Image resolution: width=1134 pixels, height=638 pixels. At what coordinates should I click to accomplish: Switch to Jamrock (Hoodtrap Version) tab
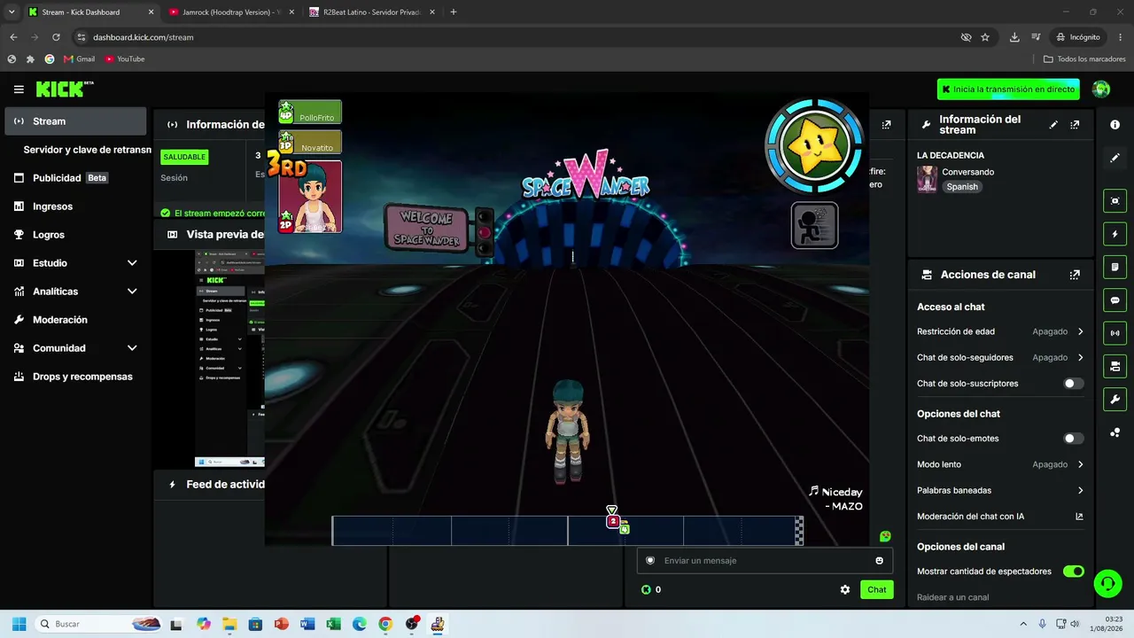pos(231,12)
